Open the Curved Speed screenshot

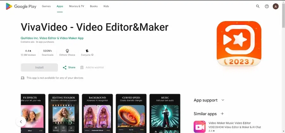[131, 113]
